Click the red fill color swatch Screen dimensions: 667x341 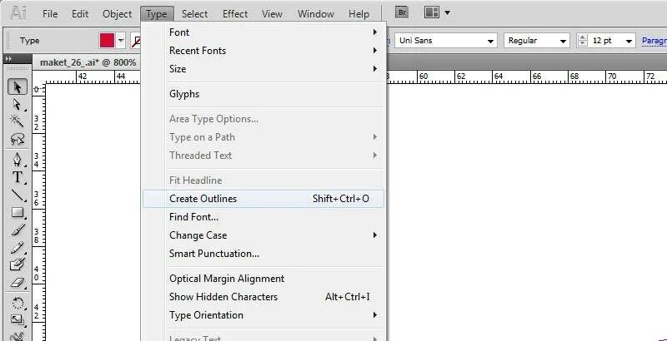coord(108,40)
